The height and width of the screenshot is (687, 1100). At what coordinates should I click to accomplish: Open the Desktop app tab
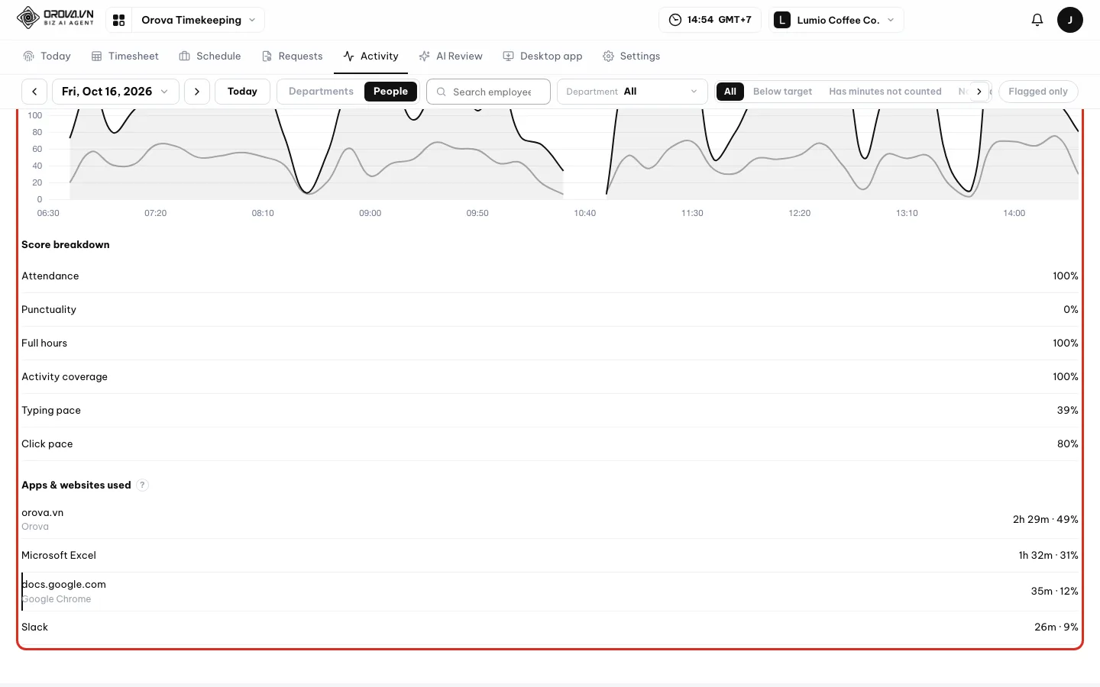pyautogui.click(x=542, y=56)
